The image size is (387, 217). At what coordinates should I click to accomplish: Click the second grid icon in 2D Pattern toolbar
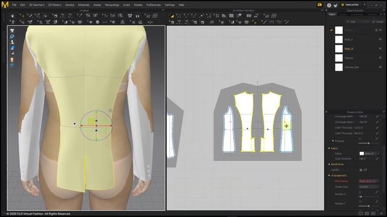click(274, 16)
